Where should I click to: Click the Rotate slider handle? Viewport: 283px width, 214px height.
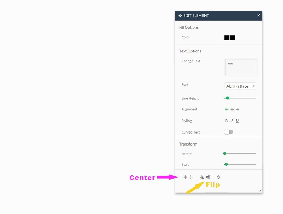point(225,154)
